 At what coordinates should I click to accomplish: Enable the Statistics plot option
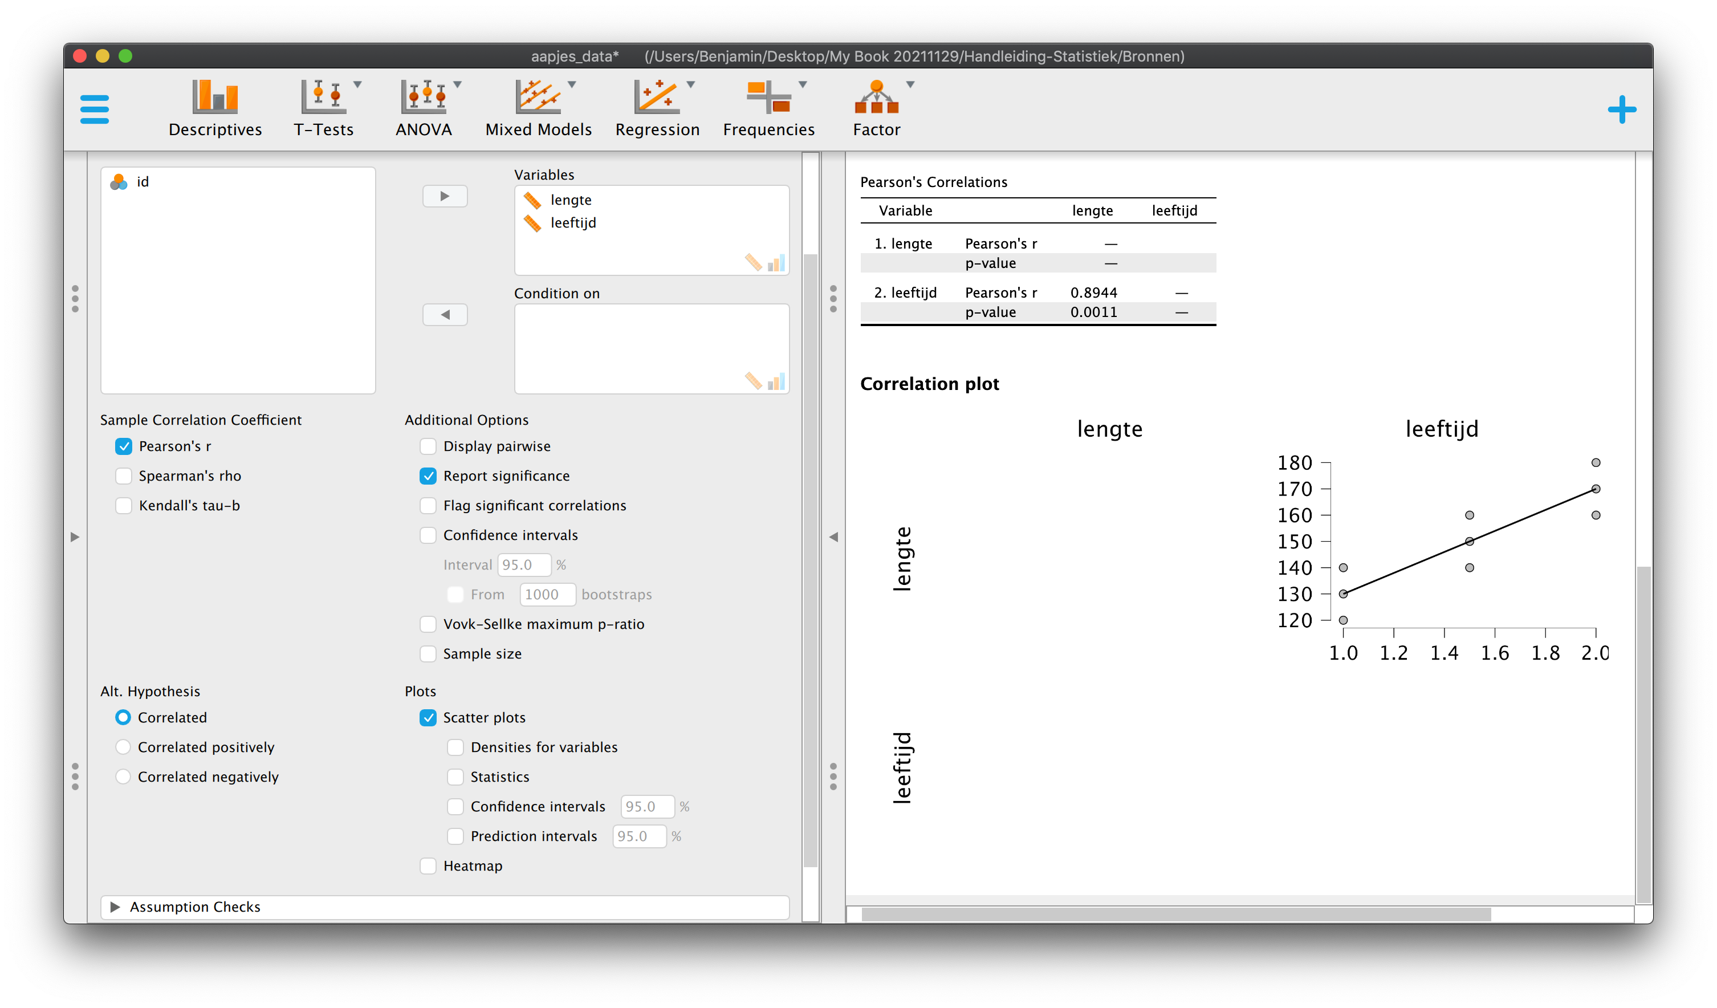(455, 777)
